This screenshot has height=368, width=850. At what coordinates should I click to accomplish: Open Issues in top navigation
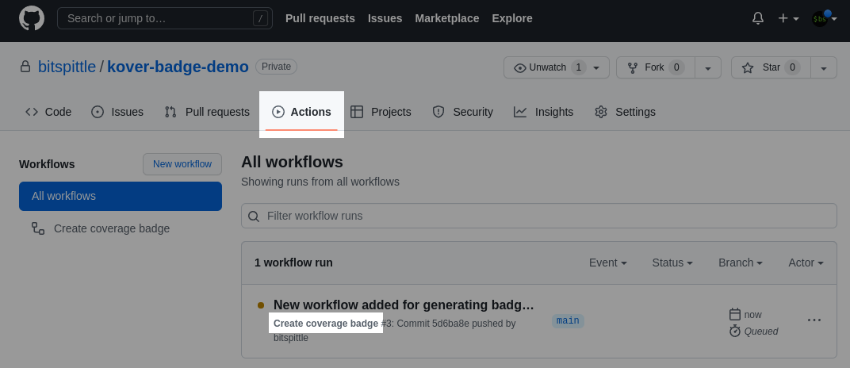pyautogui.click(x=385, y=18)
